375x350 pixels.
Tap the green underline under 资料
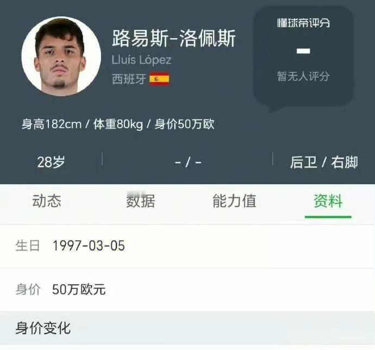[x=328, y=217]
